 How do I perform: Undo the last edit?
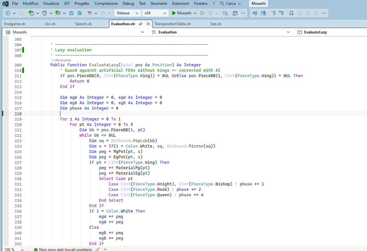(90, 13)
